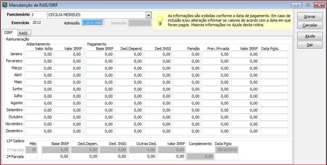This screenshot has height=165, width=327.
Task: Click 2ª Parcela Valor IRRF field
Action: (x=171, y=157)
